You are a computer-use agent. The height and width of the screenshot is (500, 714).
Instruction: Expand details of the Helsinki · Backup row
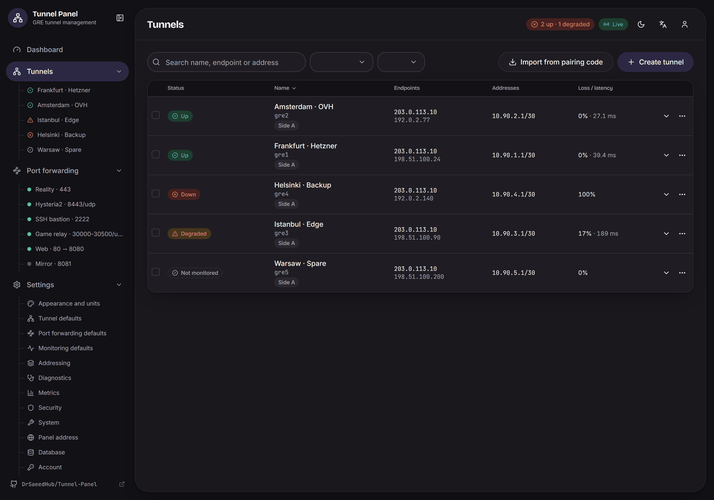point(666,194)
